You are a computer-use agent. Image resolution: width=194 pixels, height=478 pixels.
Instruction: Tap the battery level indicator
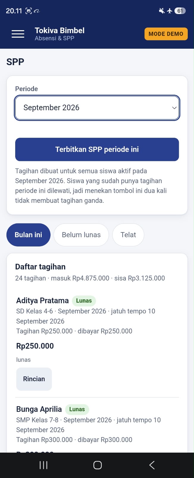[x=180, y=11]
